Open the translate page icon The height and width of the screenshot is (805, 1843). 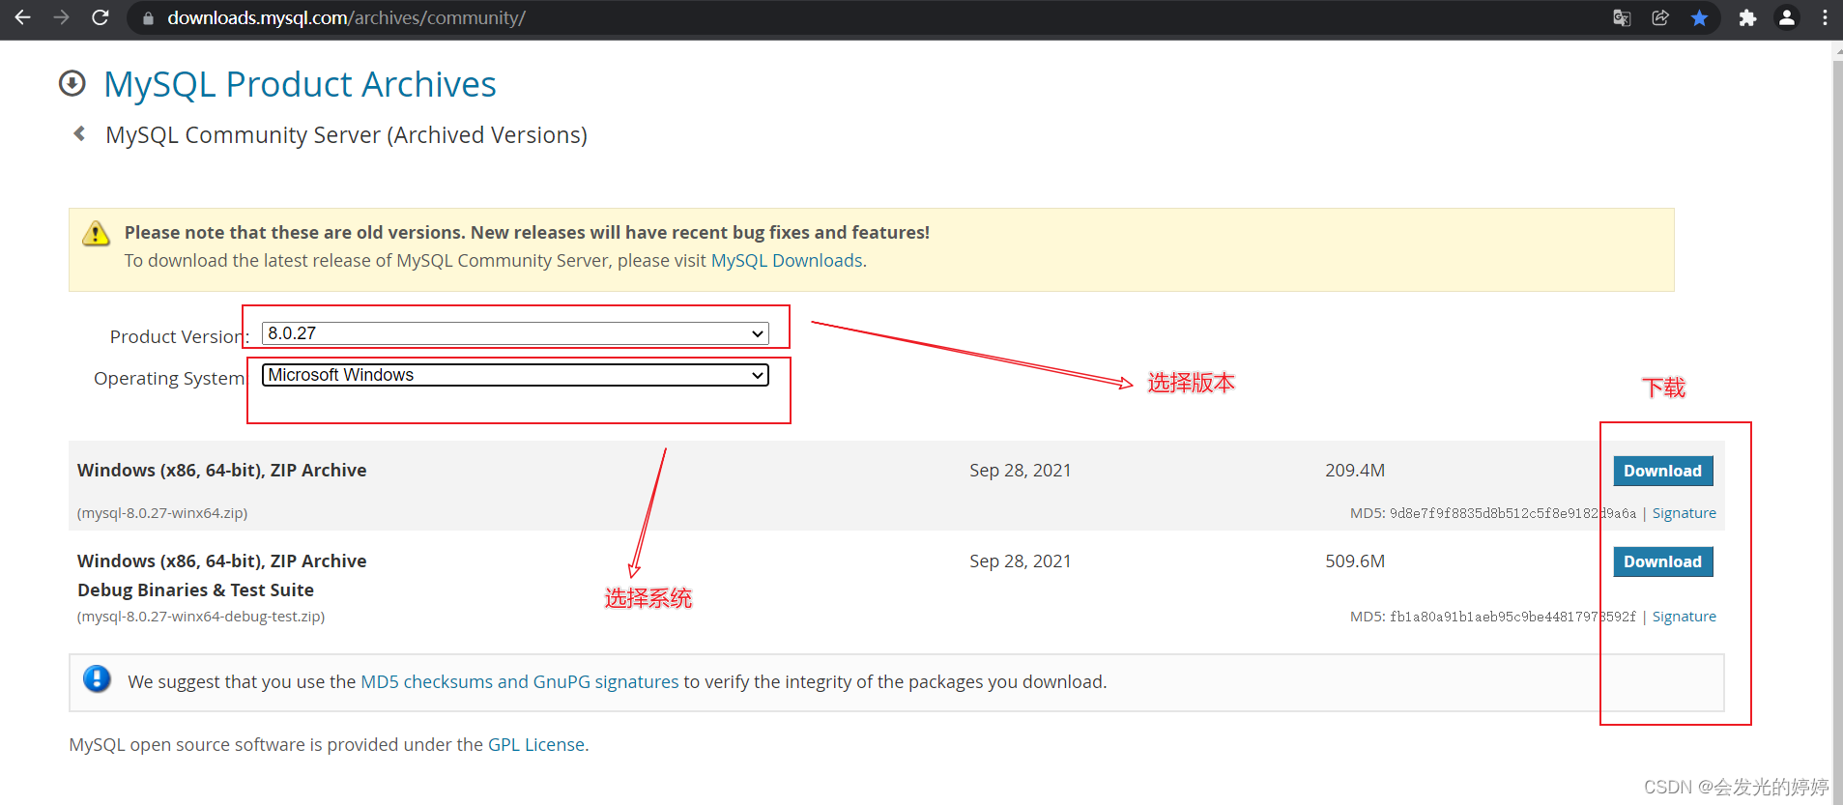pos(1622,17)
